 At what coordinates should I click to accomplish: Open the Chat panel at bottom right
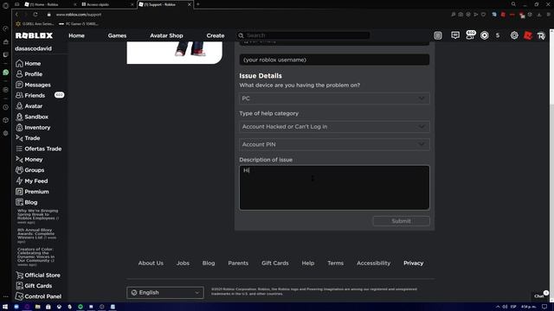click(539, 295)
